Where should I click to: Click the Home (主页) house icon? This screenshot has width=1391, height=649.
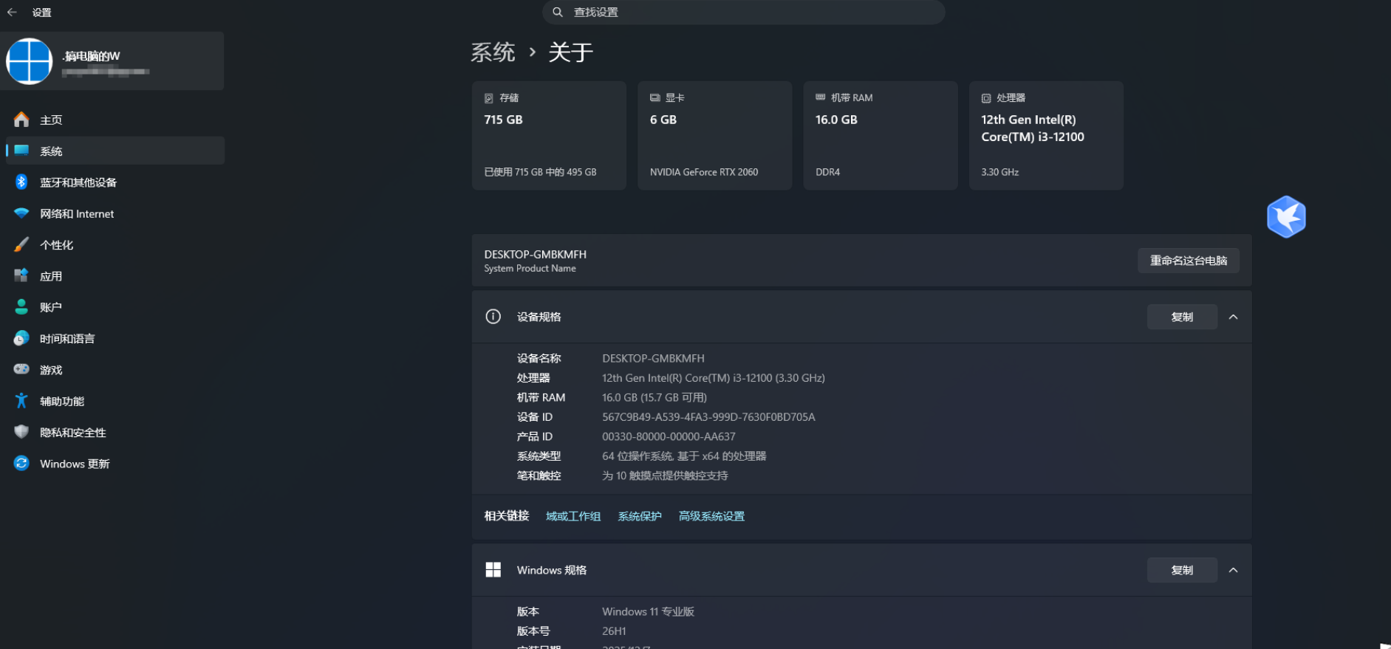21,120
